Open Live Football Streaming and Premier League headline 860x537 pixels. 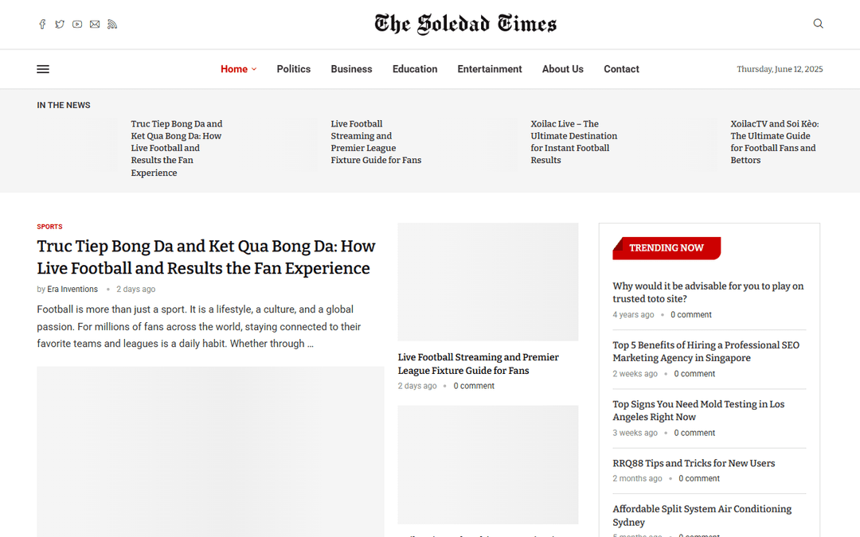tap(479, 364)
